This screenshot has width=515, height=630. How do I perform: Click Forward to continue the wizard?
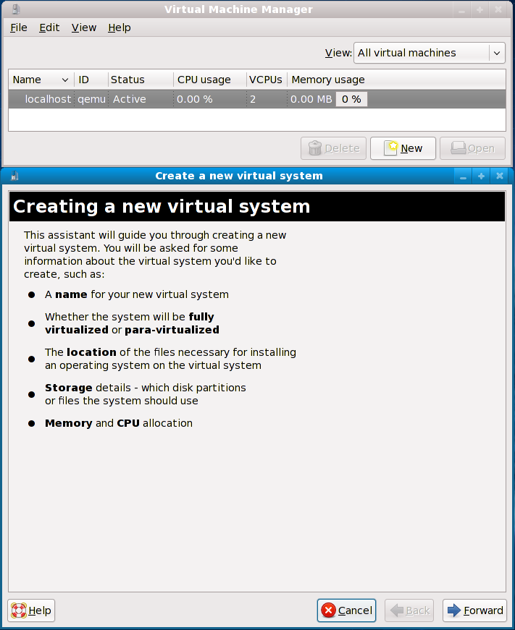pos(474,610)
